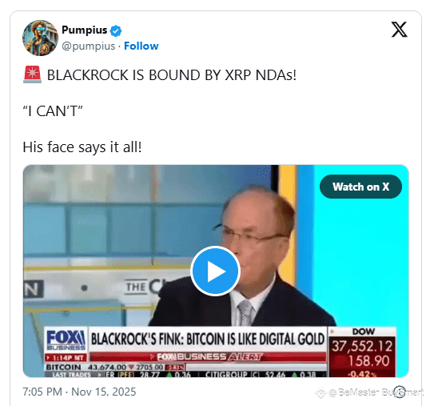Click the 1:14P MT time label

pos(66,358)
